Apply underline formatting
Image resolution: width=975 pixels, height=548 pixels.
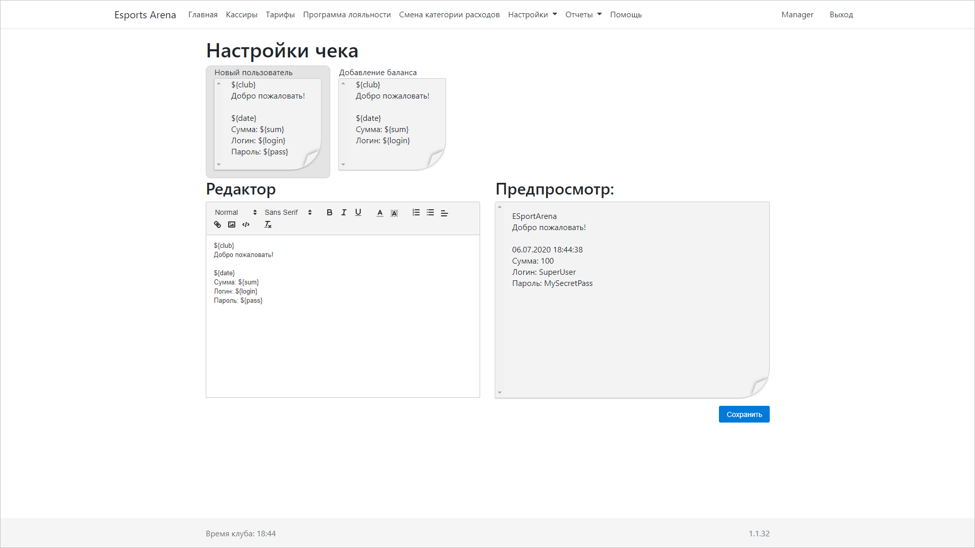[x=358, y=212]
